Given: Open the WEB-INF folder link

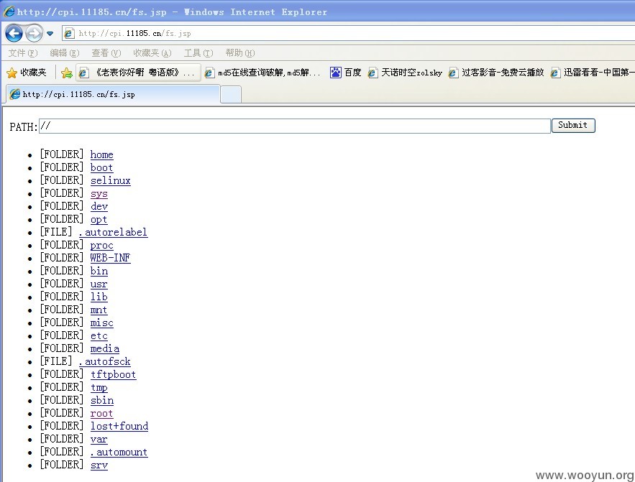Looking at the screenshot, I should [110, 258].
